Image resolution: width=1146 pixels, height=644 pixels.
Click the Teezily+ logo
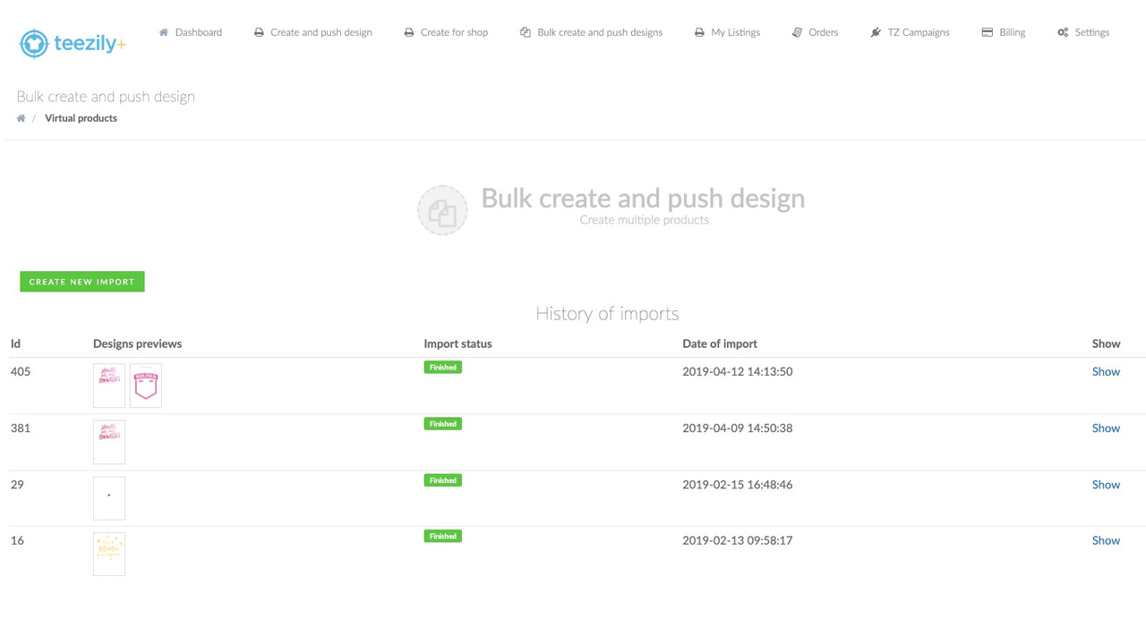[72, 42]
